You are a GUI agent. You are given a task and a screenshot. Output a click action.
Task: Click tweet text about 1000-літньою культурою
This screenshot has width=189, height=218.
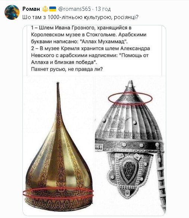pos(80,17)
